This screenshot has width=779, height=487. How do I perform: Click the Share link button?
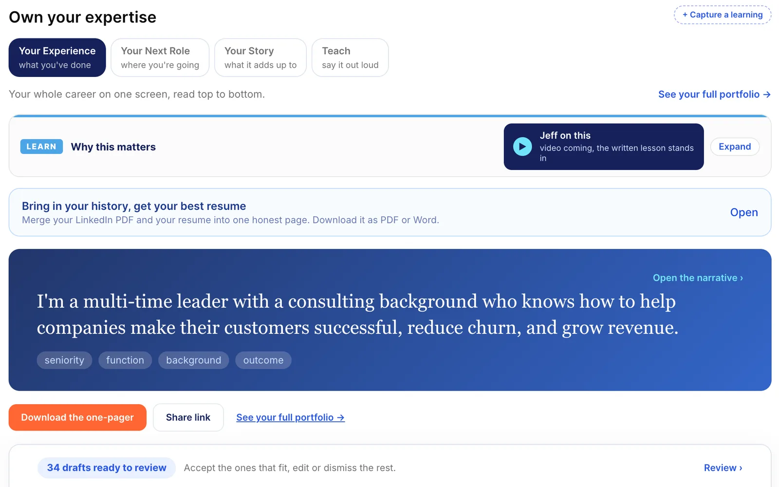[188, 417]
